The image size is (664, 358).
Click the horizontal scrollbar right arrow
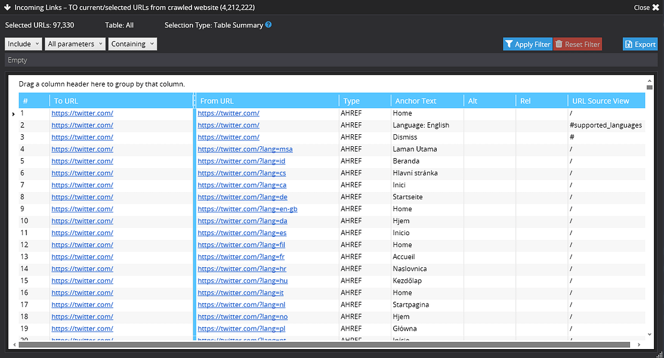[x=638, y=344]
